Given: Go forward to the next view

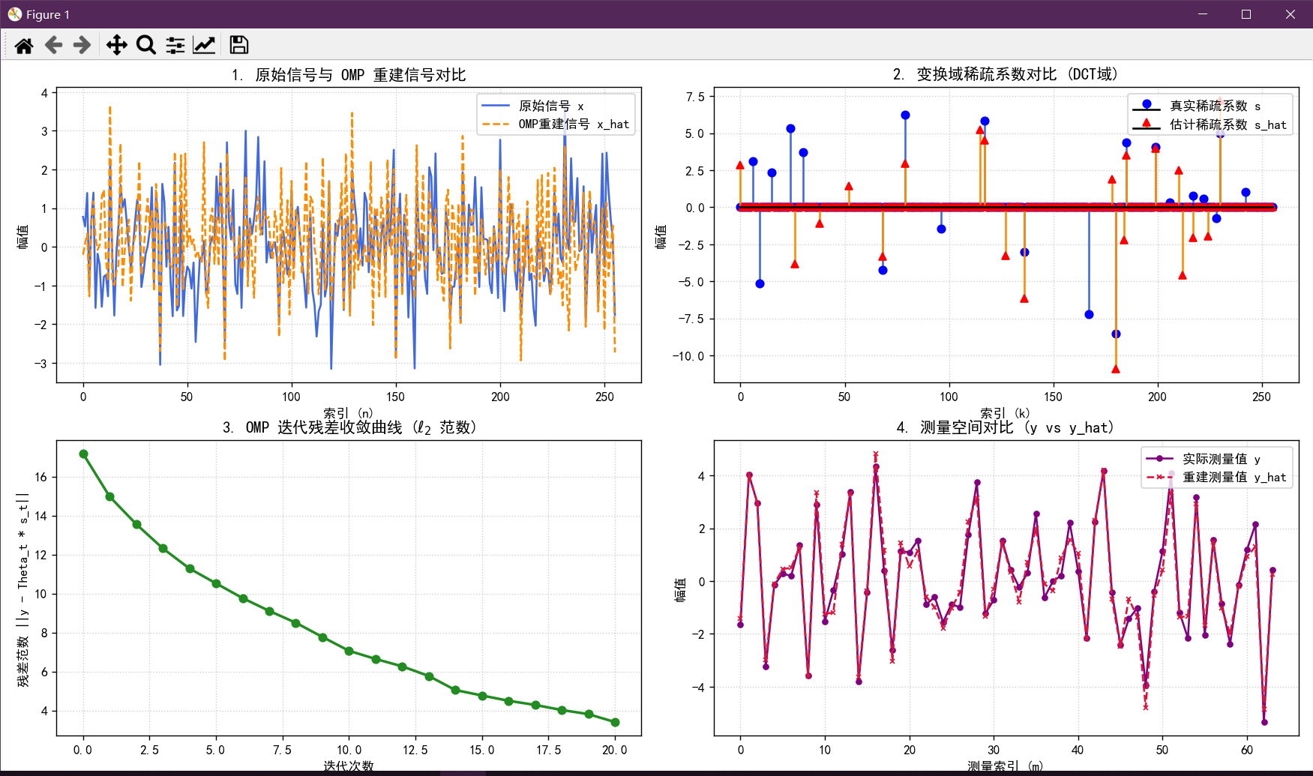Looking at the screenshot, I should (82, 45).
